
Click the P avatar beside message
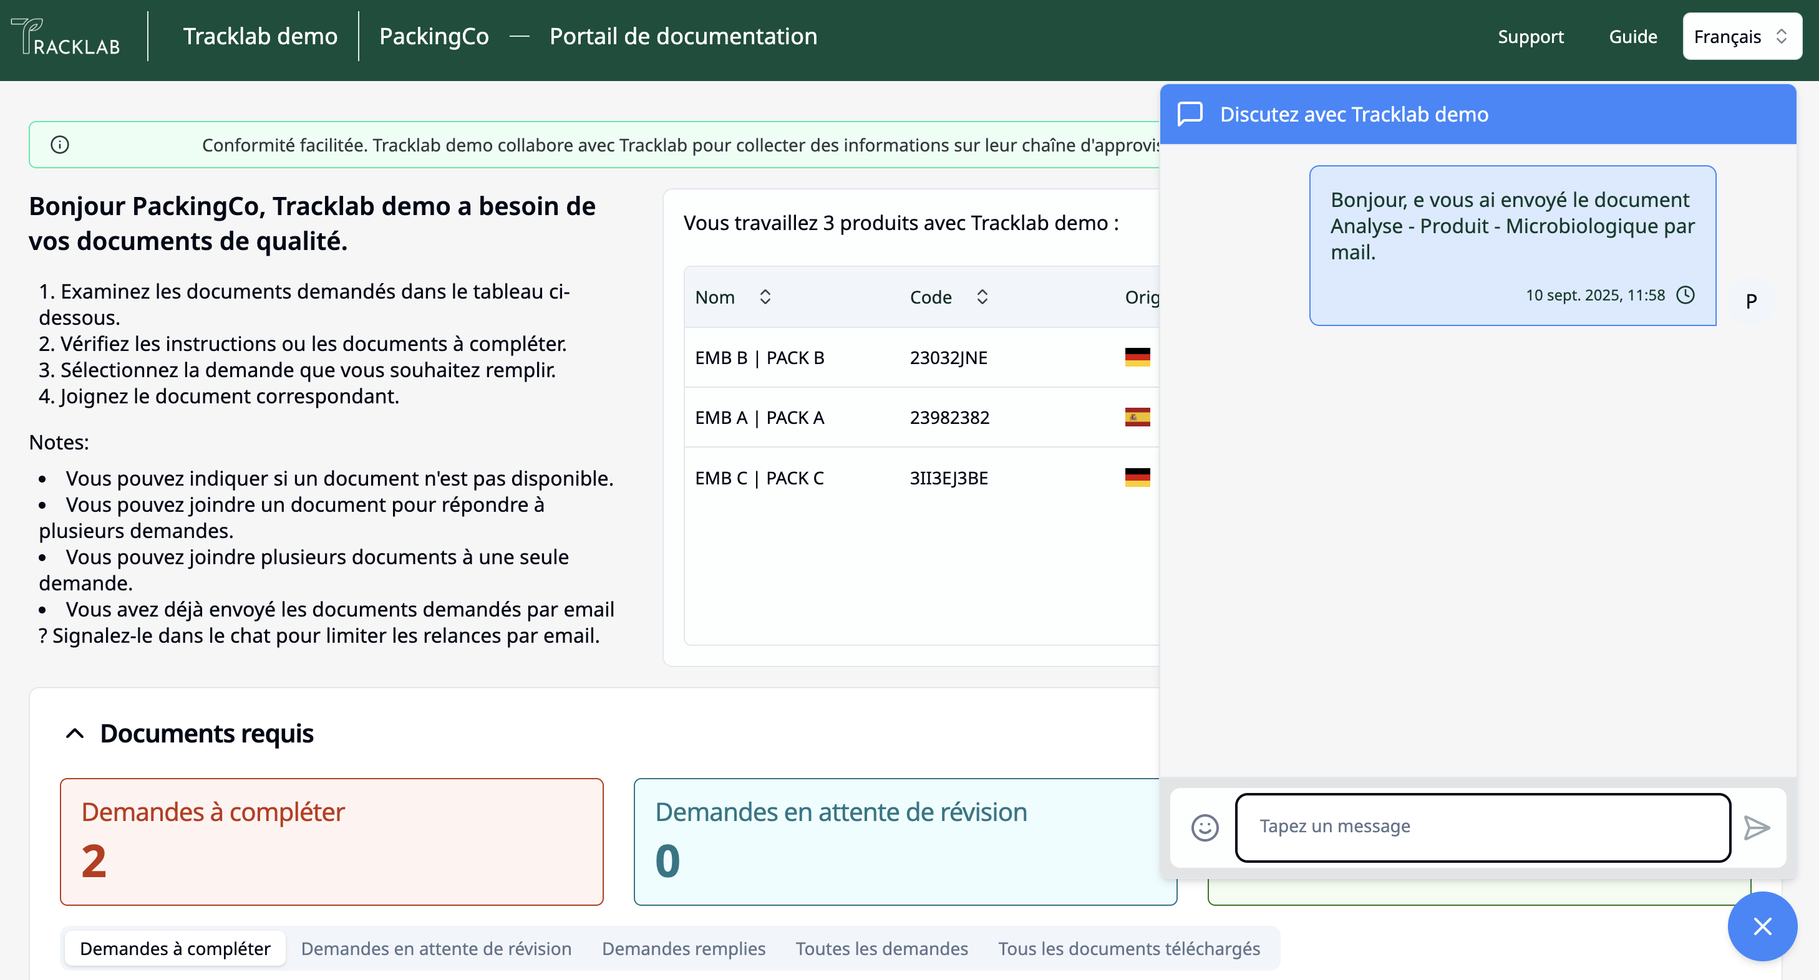(x=1751, y=301)
